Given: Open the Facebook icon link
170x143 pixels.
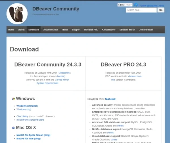Looking at the screenshot, I should pyautogui.click(x=136, y=5).
